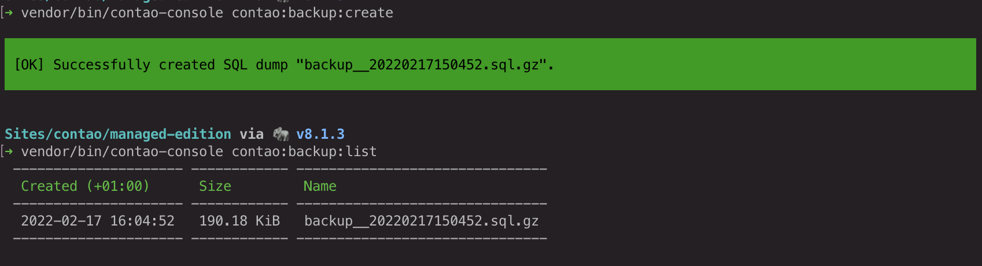Click the arrow prompt before backup:create command
This screenshot has width=982, height=266.
coord(9,13)
